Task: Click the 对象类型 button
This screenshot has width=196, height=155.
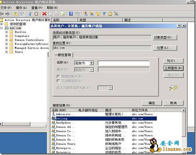Action: pyautogui.click(x=165, y=37)
